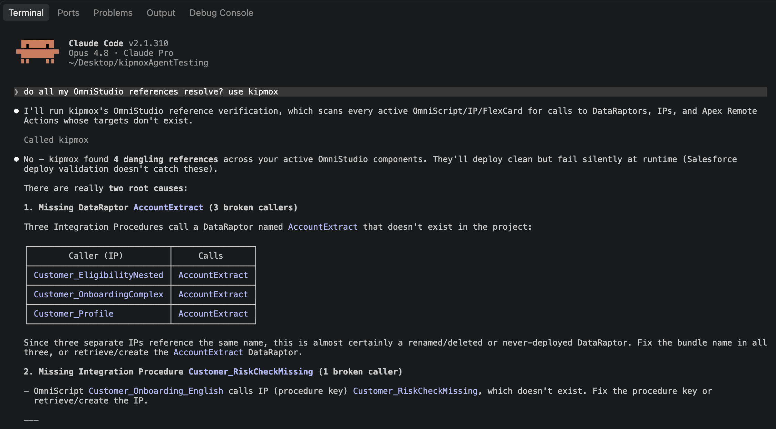
Task: Click AccountExtract in the Customer_Profile row
Action: coord(213,314)
